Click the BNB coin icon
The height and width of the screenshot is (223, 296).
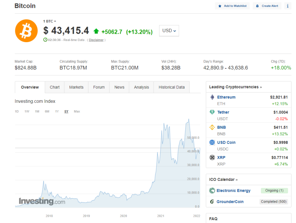[x=212, y=127]
